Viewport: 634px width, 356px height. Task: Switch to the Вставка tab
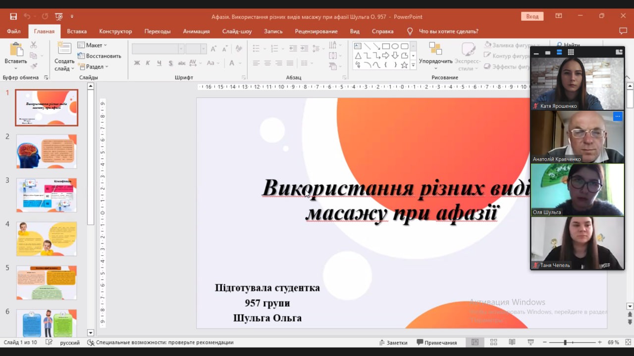pyautogui.click(x=77, y=31)
